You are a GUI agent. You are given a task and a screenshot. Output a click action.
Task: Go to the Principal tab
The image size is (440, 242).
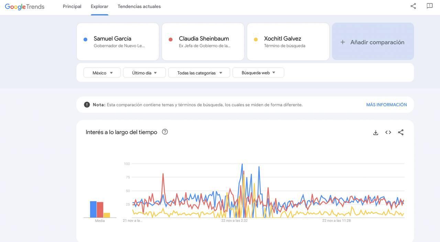point(72,6)
